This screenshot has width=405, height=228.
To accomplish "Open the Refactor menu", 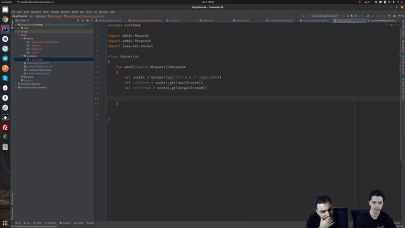I will tap(65, 12).
